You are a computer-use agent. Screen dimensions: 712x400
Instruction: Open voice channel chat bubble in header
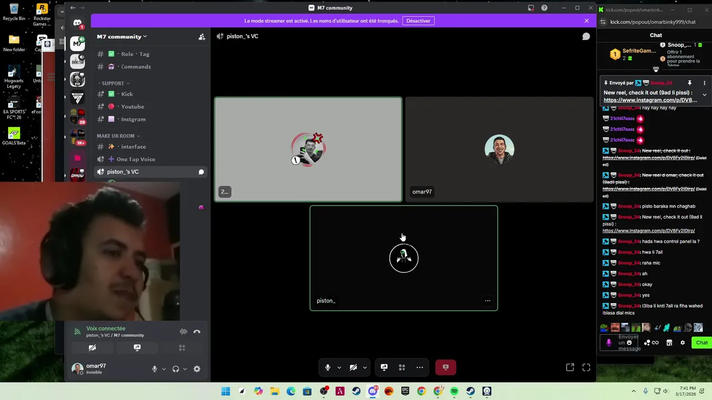[x=586, y=36]
